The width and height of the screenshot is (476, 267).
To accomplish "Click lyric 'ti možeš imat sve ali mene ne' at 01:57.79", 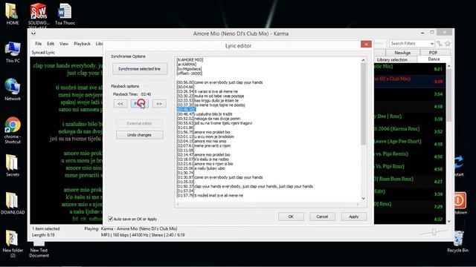I will (210, 196).
